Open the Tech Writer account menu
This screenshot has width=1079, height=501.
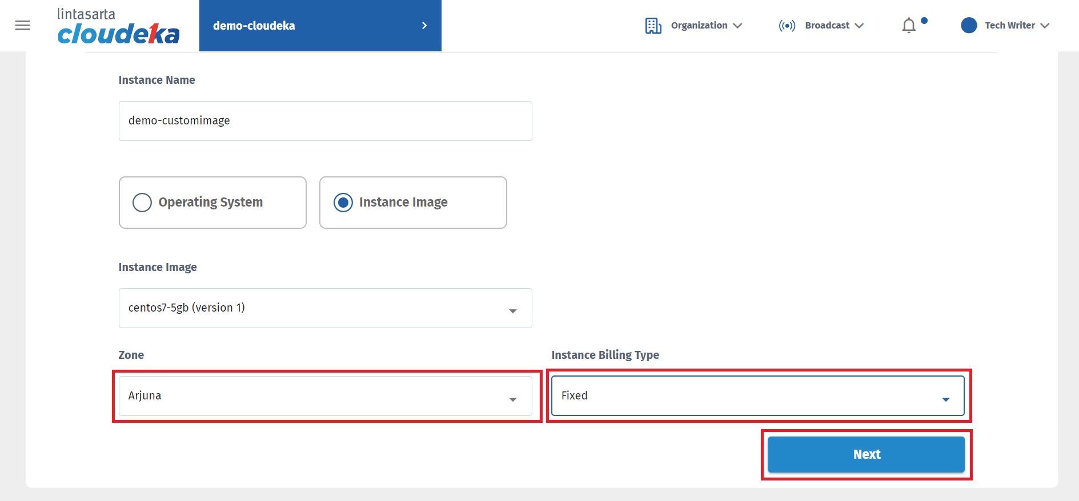pos(1009,26)
